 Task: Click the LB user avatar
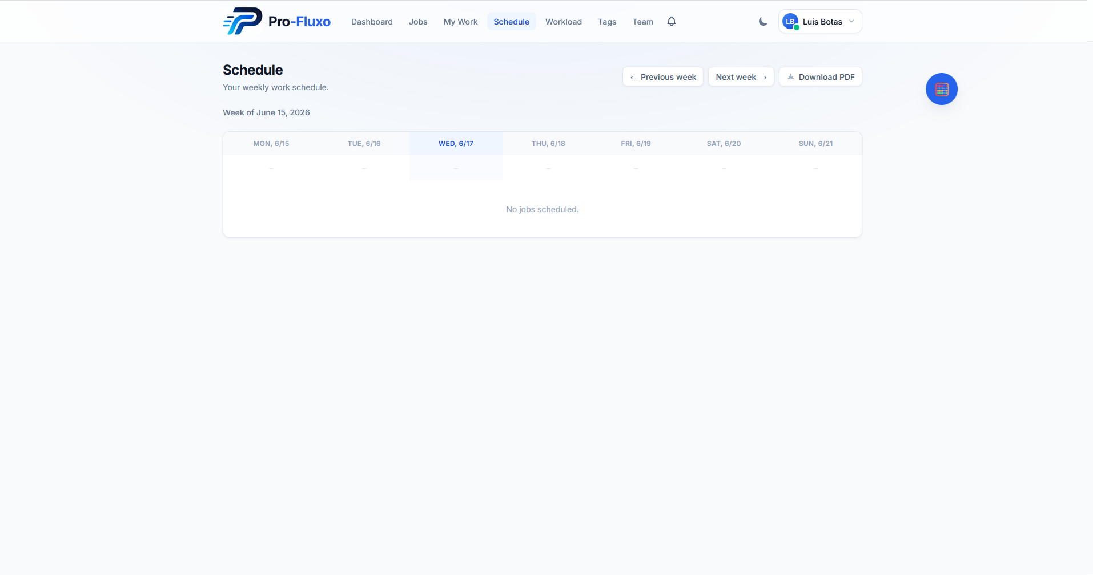click(x=790, y=22)
